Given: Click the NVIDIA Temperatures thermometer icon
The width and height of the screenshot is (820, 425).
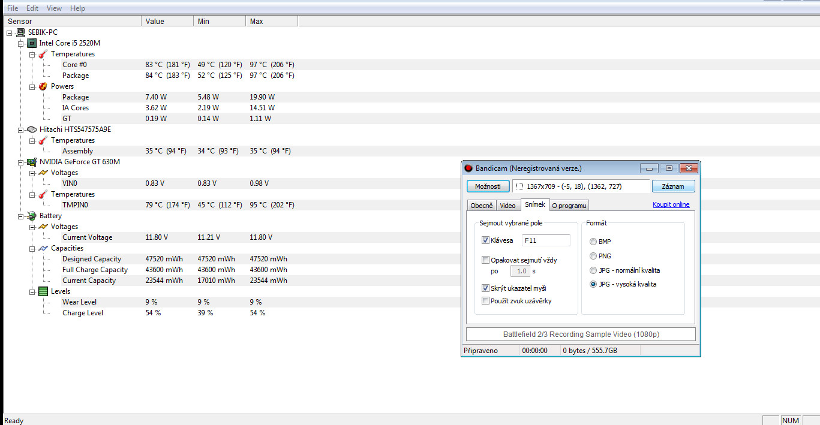Looking at the screenshot, I should point(43,194).
